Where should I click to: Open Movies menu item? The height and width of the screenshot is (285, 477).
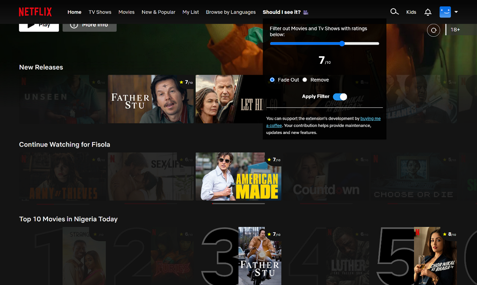pyautogui.click(x=126, y=12)
